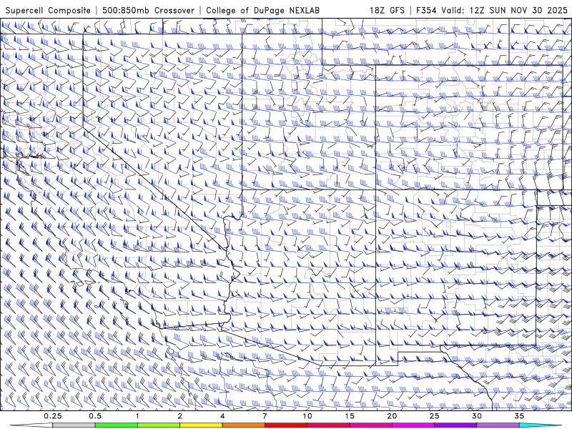572x429 pixels.
Task: Pick the yellow-green swatch between 1 and 2
Action: 159,425
